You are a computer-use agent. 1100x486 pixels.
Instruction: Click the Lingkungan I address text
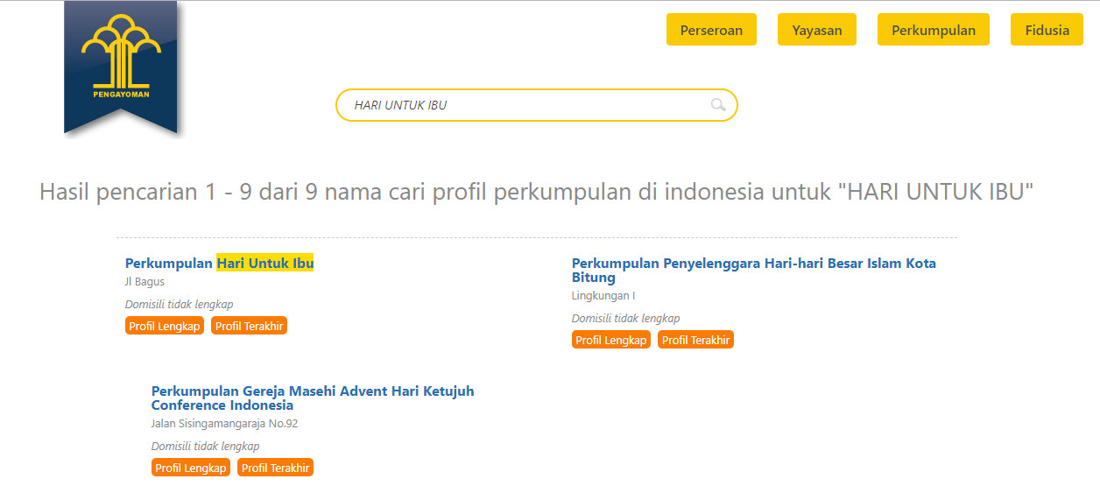[603, 296]
